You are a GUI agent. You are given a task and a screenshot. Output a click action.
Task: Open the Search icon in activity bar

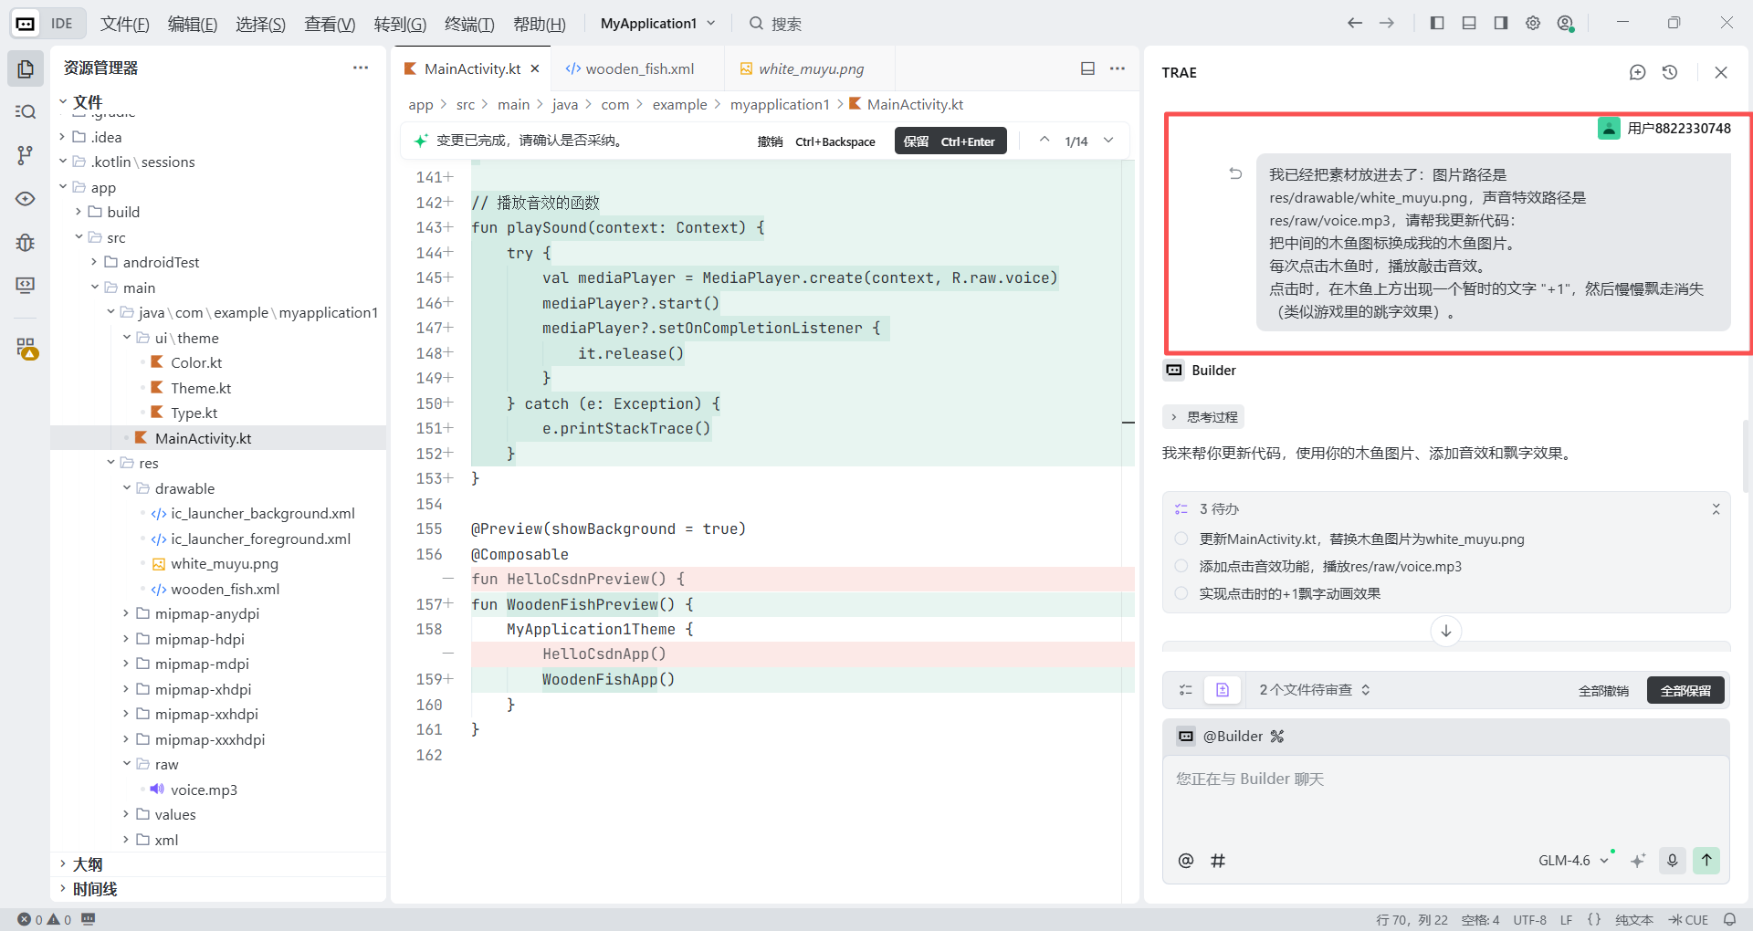click(26, 111)
